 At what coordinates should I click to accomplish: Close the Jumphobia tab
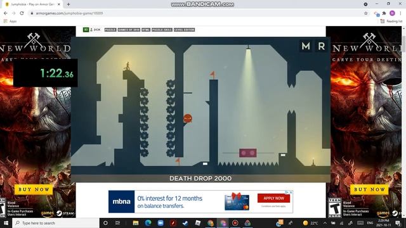(x=59, y=4)
